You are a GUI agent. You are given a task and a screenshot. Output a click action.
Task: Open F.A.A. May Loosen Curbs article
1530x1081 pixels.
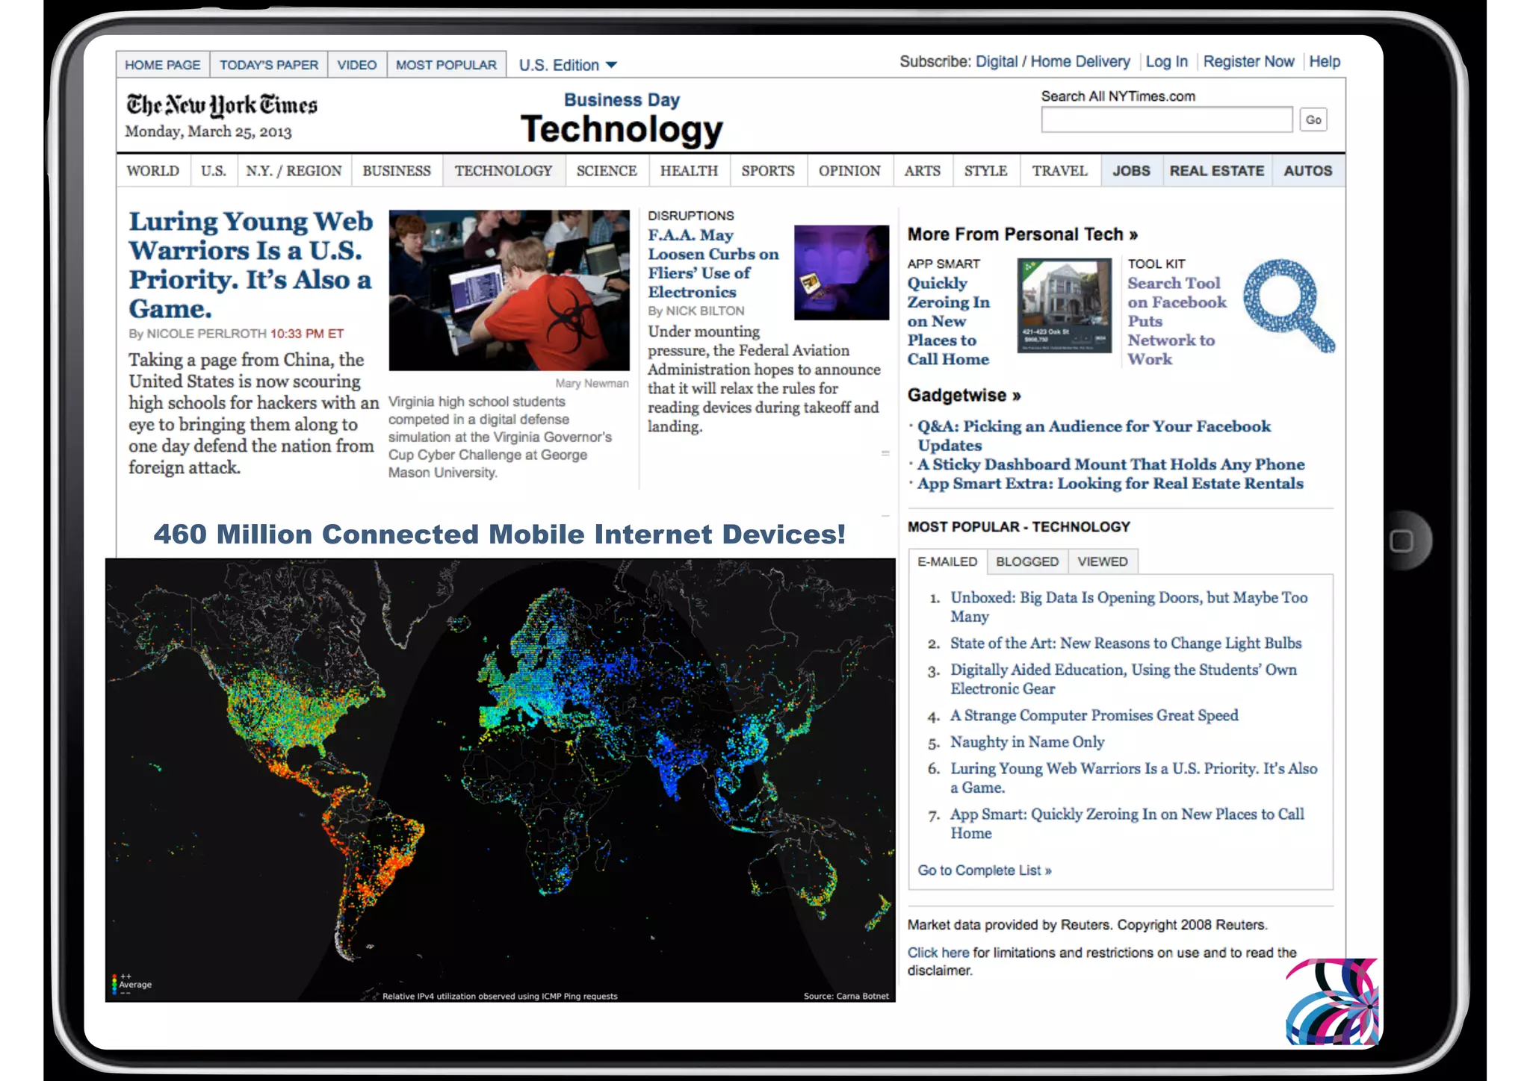coord(713,264)
